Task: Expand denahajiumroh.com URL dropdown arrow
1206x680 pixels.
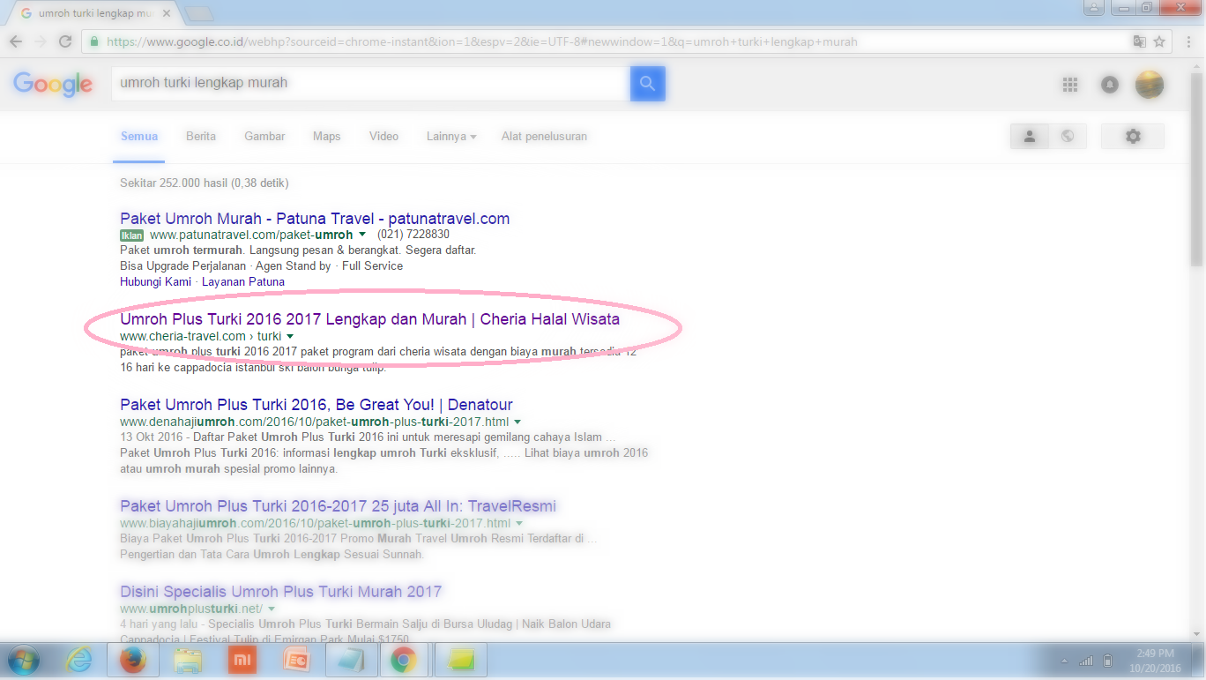Action: pos(517,422)
